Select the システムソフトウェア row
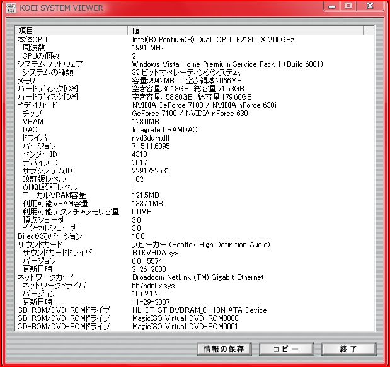The height and width of the screenshot is (367, 390). click(x=50, y=64)
